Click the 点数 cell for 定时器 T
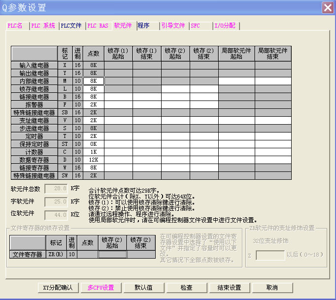This screenshot has width=336, height=300. click(94, 136)
